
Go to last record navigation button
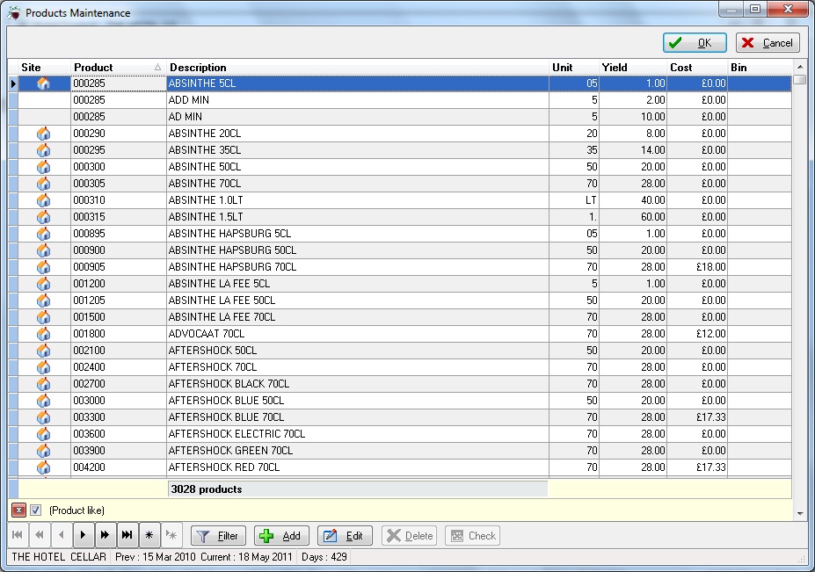pyautogui.click(x=127, y=535)
